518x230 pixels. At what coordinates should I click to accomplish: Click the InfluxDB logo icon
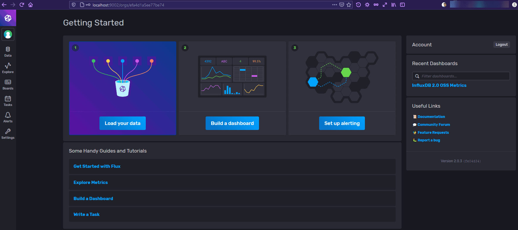pos(8,18)
